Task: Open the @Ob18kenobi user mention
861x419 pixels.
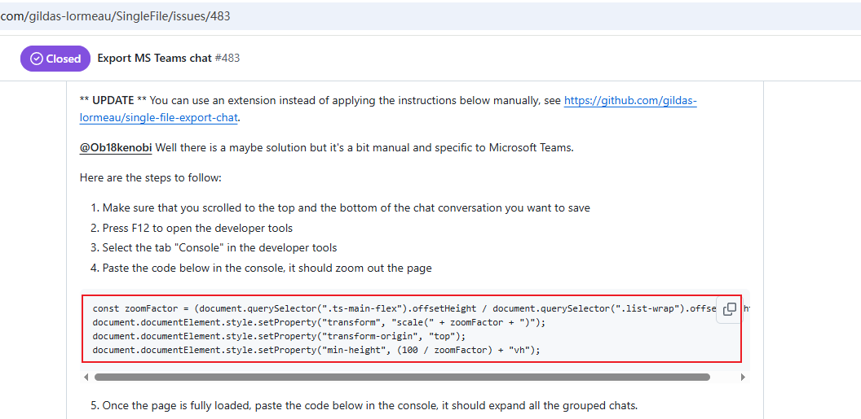Action: pos(116,147)
